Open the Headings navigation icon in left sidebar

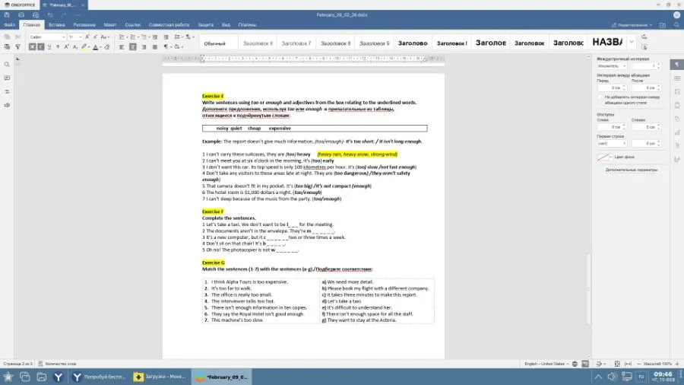(7, 91)
